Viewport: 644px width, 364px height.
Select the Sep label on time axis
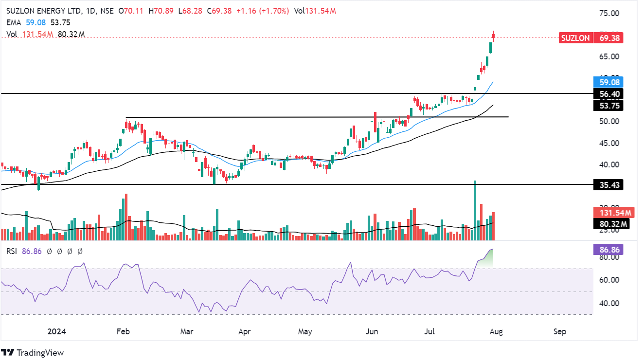560,332
